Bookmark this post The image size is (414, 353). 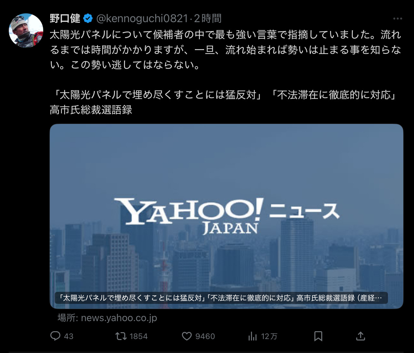coord(318,336)
